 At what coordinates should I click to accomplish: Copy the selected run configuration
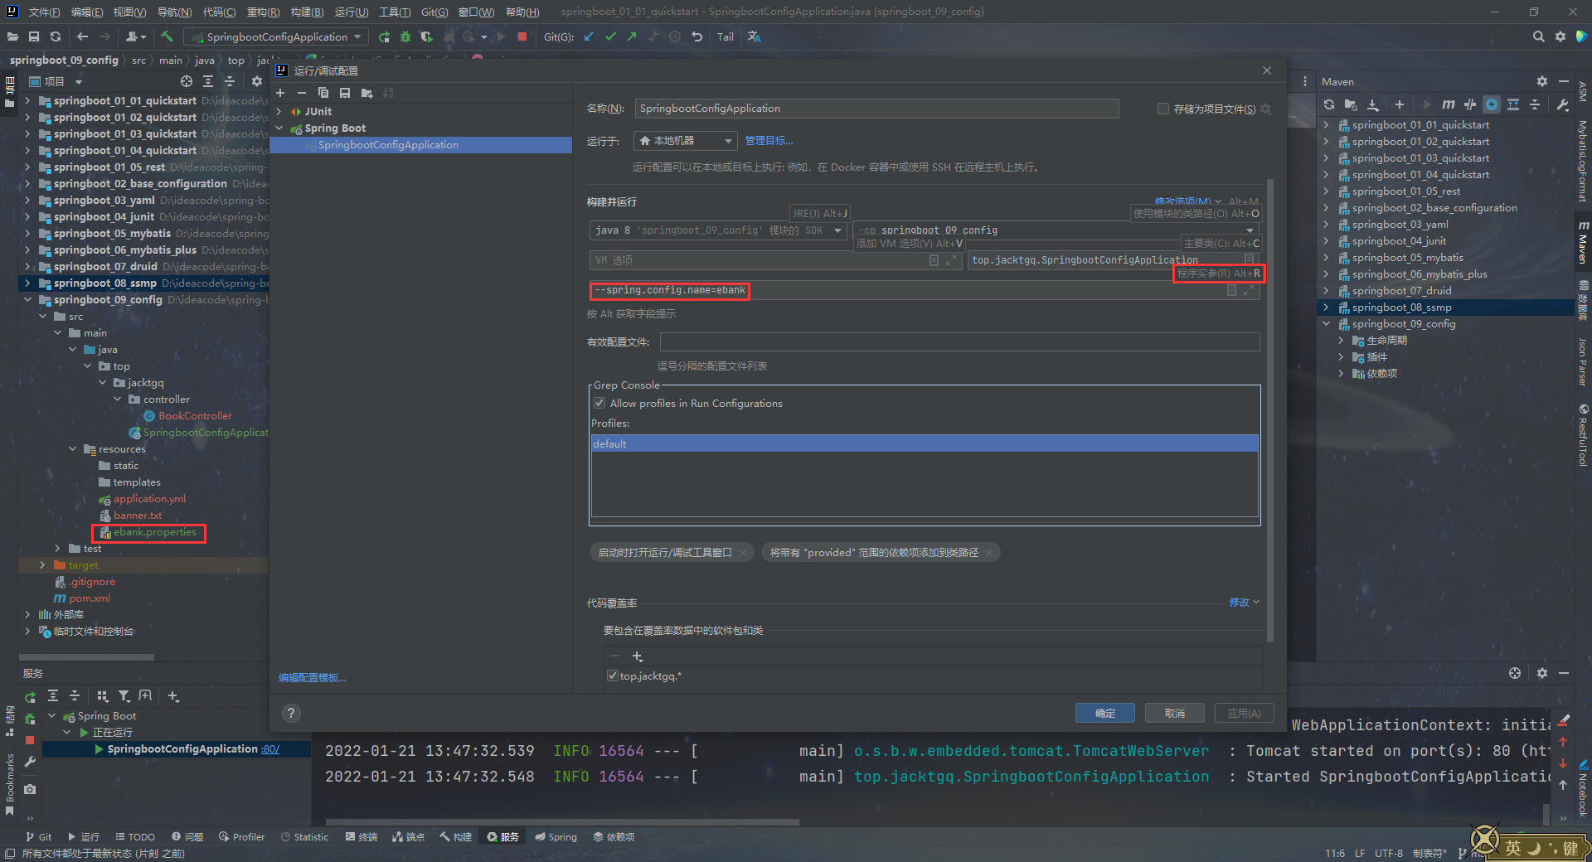tap(323, 93)
